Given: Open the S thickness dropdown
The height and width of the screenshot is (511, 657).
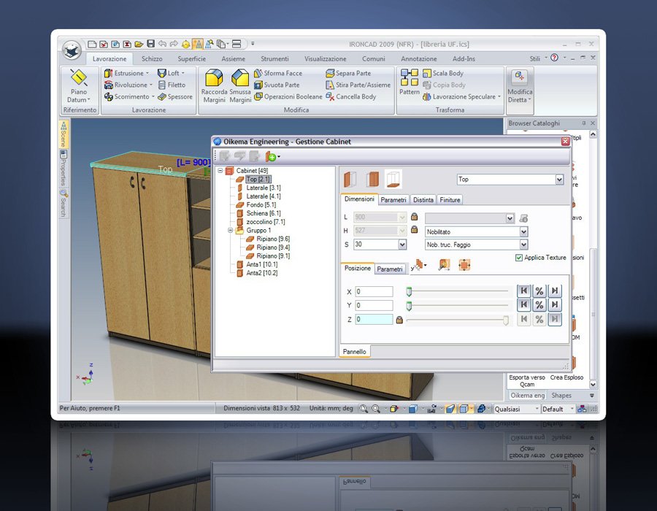Looking at the screenshot, I should 402,245.
